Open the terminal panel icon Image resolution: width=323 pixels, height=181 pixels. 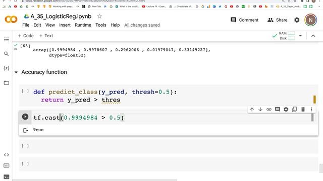tap(7, 176)
